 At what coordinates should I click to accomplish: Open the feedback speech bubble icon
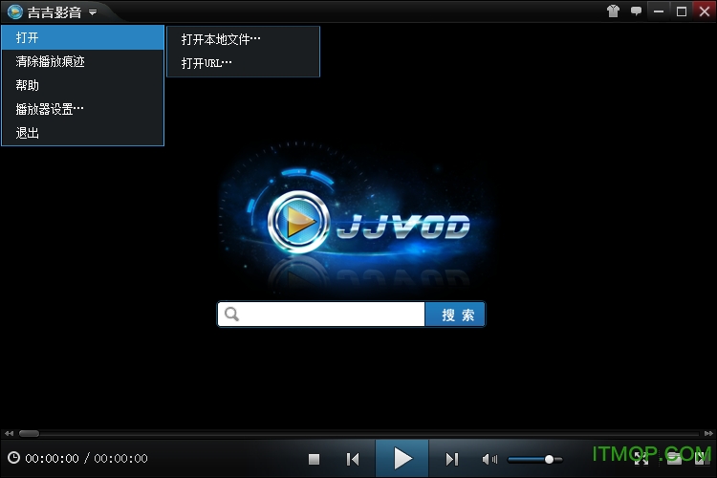point(636,11)
